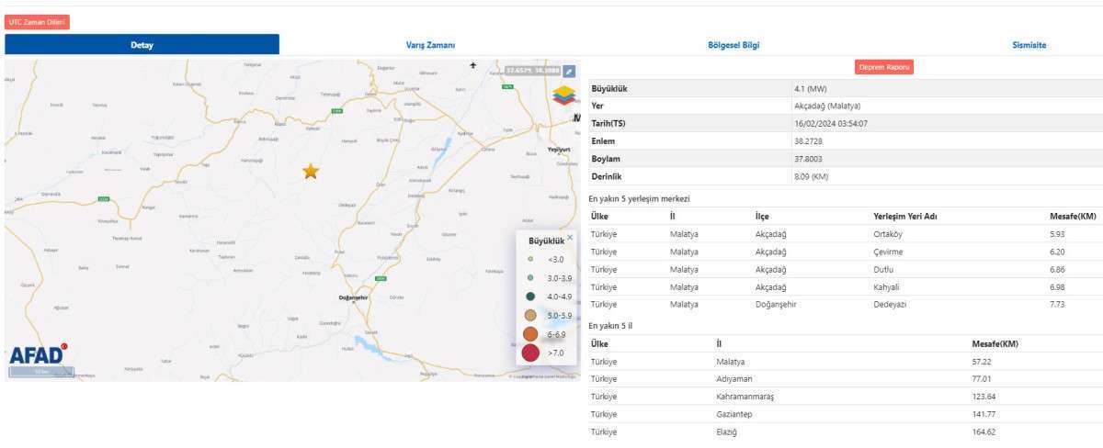
Task: Click the date value 16/02/2024 03:54:07
Action: click(831, 124)
